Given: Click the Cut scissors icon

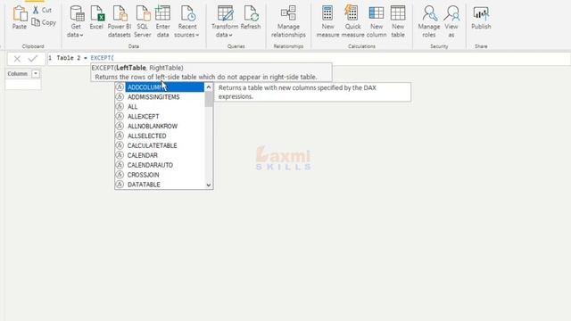Looking at the screenshot, I should tap(36, 10).
